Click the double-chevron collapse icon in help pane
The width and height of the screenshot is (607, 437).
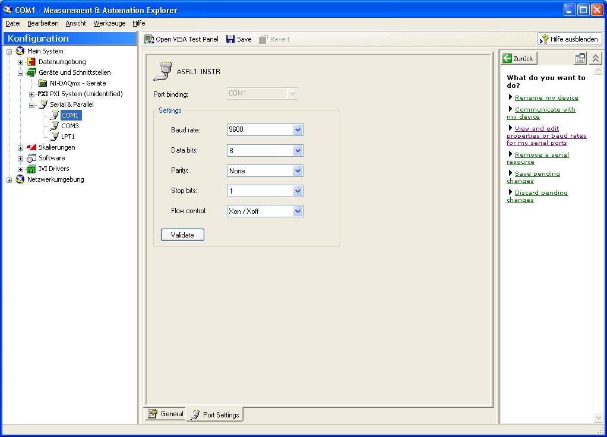coord(595,58)
